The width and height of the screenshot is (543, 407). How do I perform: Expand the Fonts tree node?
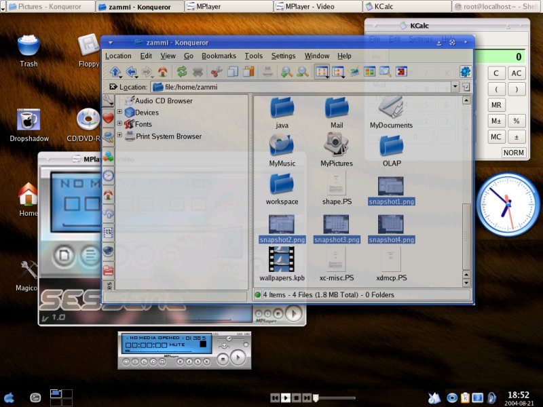point(120,123)
